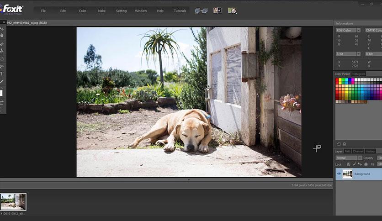Screen dimensions: 382x221
Task: Click the X coordinate value 5171
Action: 355,62
